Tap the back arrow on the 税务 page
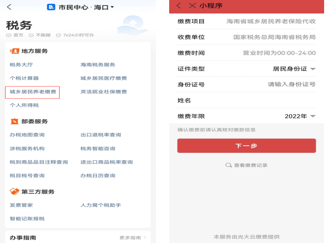Screen dimensions: 326x244 coord(9,7)
